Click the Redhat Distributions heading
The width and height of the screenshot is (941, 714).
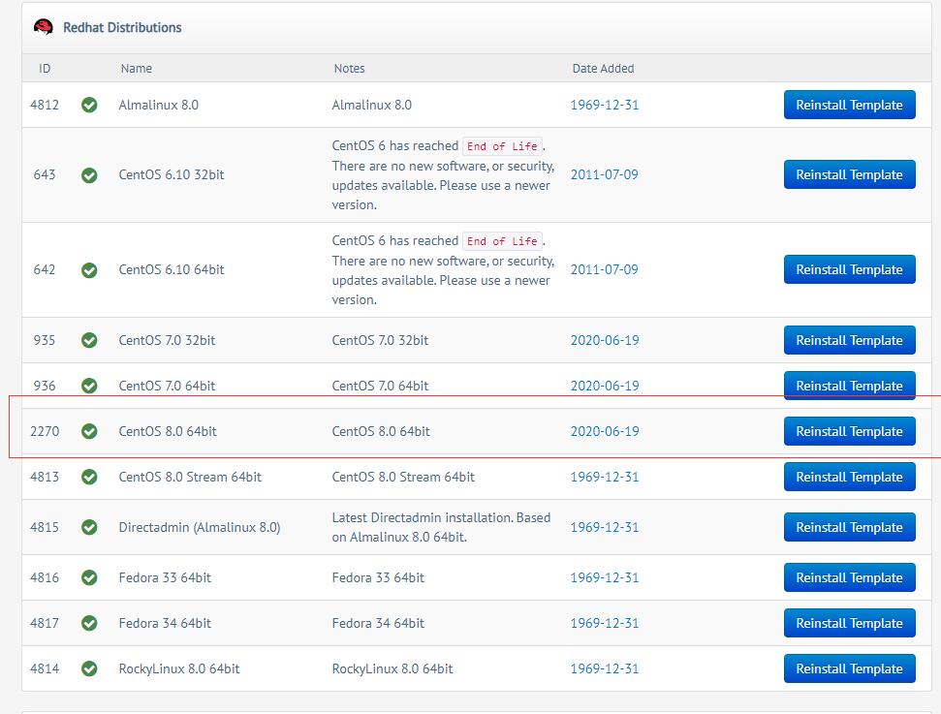tap(122, 27)
